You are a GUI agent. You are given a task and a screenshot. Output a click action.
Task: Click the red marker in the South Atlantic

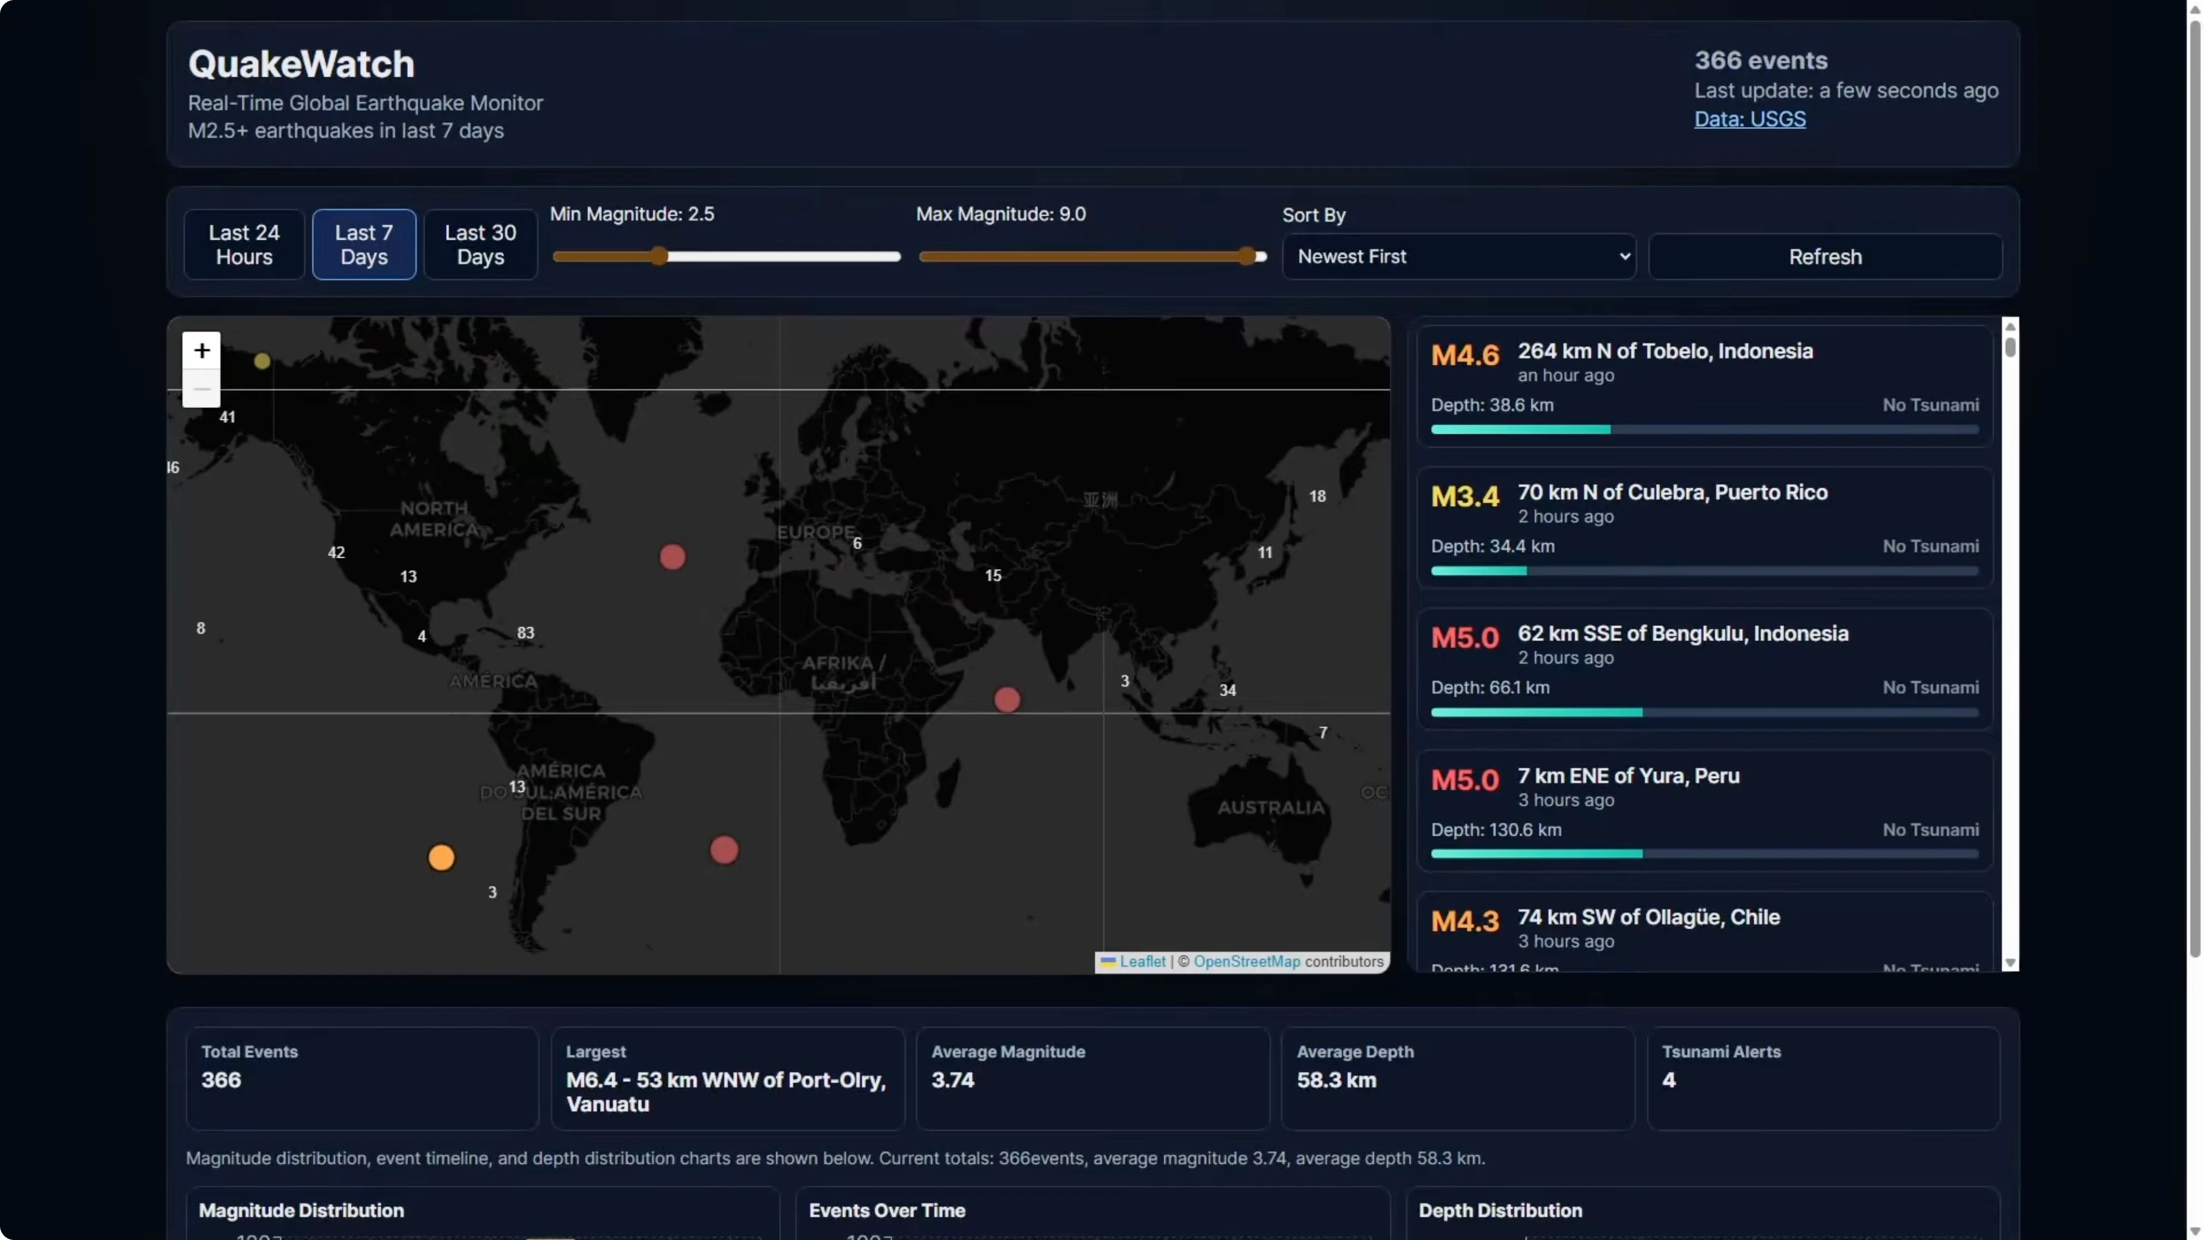(724, 850)
